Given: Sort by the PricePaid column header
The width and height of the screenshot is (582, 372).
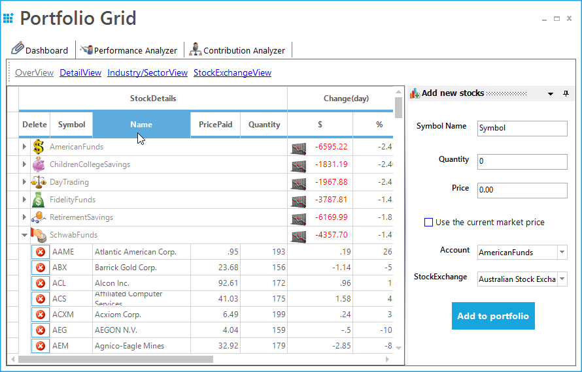Looking at the screenshot, I should [215, 125].
